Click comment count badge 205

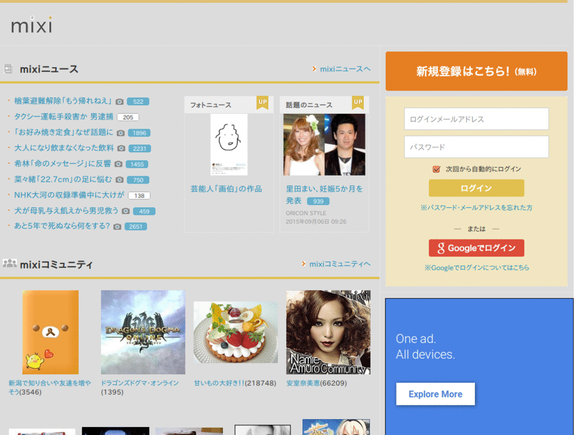(x=128, y=117)
